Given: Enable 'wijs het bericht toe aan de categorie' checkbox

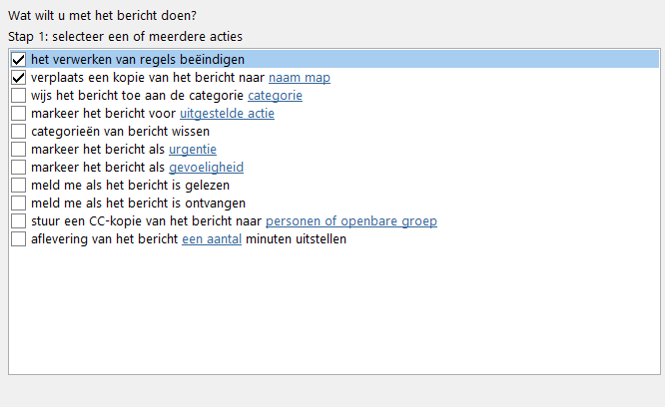Looking at the screenshot, I should pyautogui.click(x=19, y=96).
